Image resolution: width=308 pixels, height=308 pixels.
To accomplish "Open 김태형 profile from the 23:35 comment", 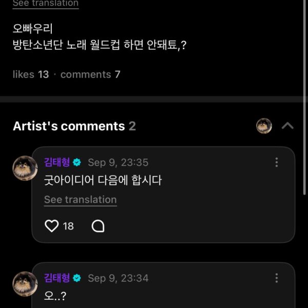I will 56,162.
